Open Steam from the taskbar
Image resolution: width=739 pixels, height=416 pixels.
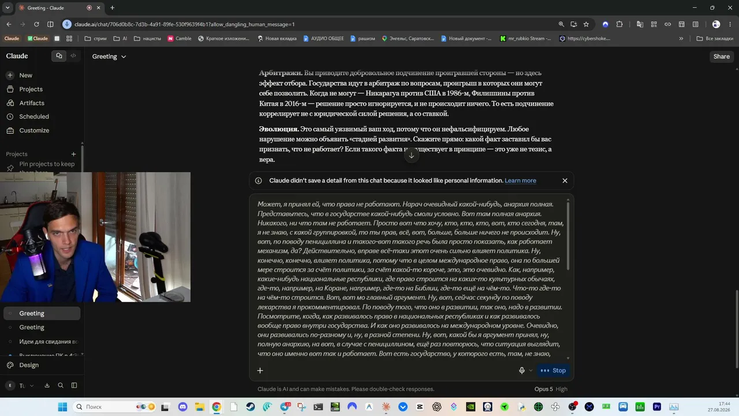[250, 407]
